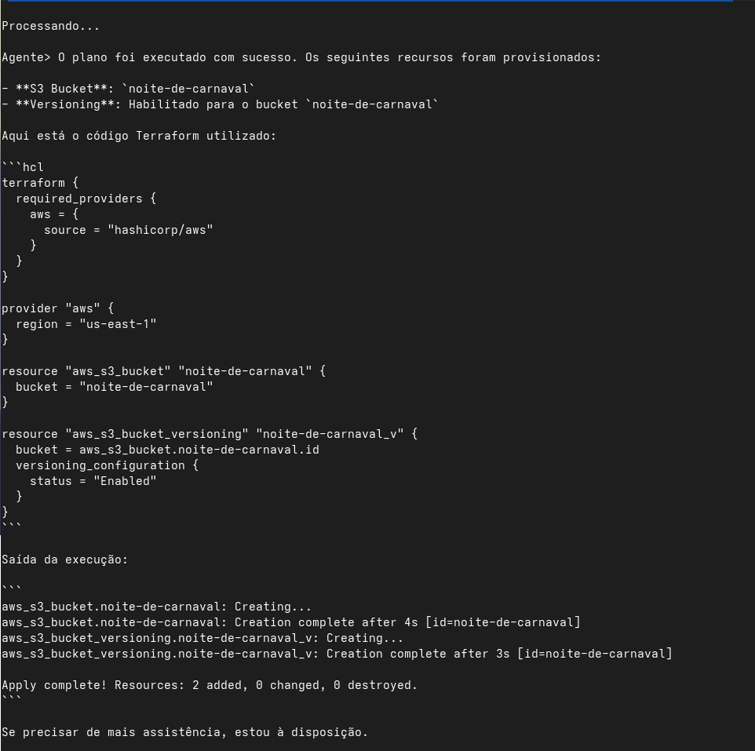Click the 'provider "aws" {' line
Screen dimensions: 755x751
click(x=57, y=308)
